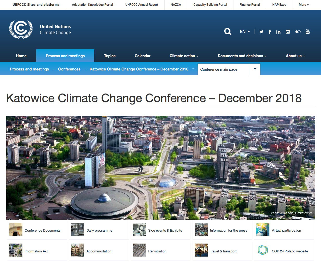Image resolution: width=321 pixels, height=268 pixels.
Task: Click the COP 24 hexagon logo icon
Action: (263, 250)
